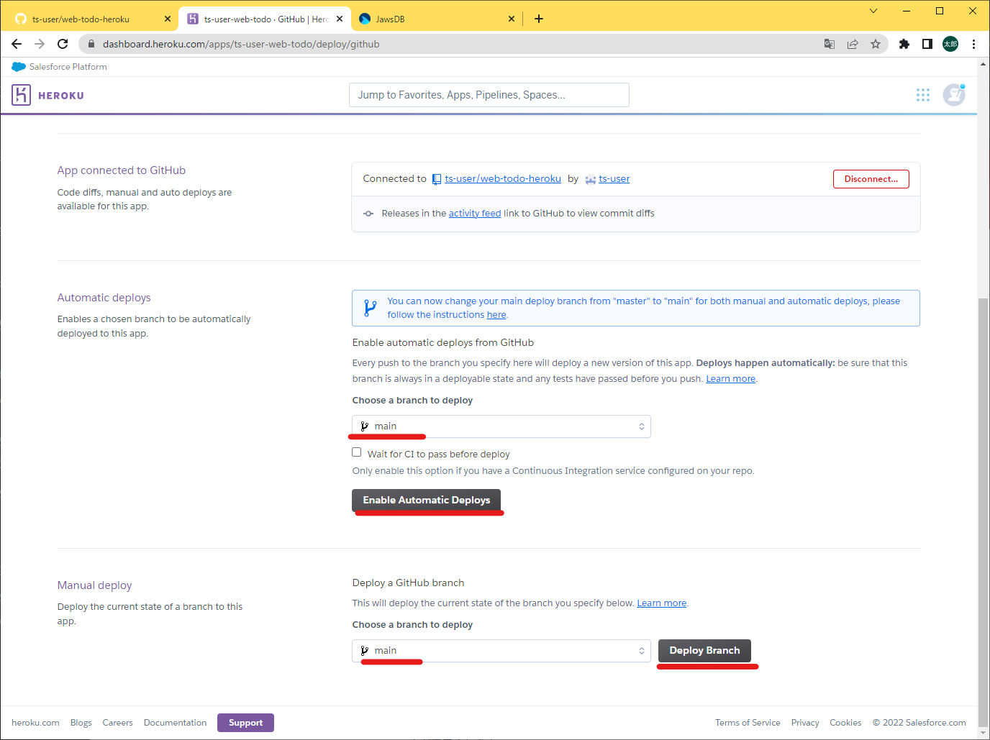Switch to the JawsDB tab
Viewport: 990px width, 740px height.
pyautogui.click(x=437, y=19)
